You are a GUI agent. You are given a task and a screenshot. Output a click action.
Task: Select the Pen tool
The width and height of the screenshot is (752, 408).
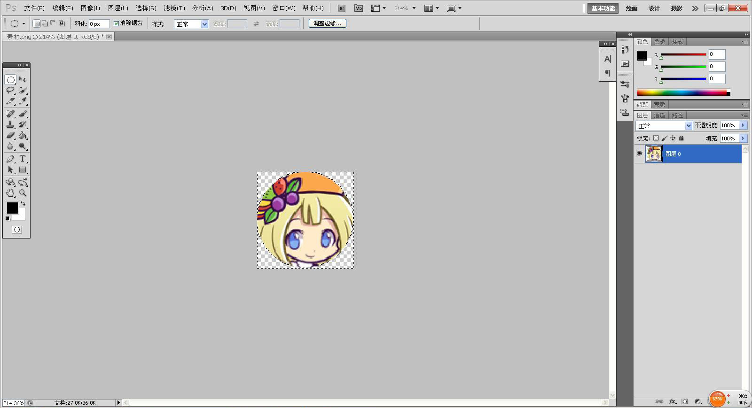[x=10, y=159]
